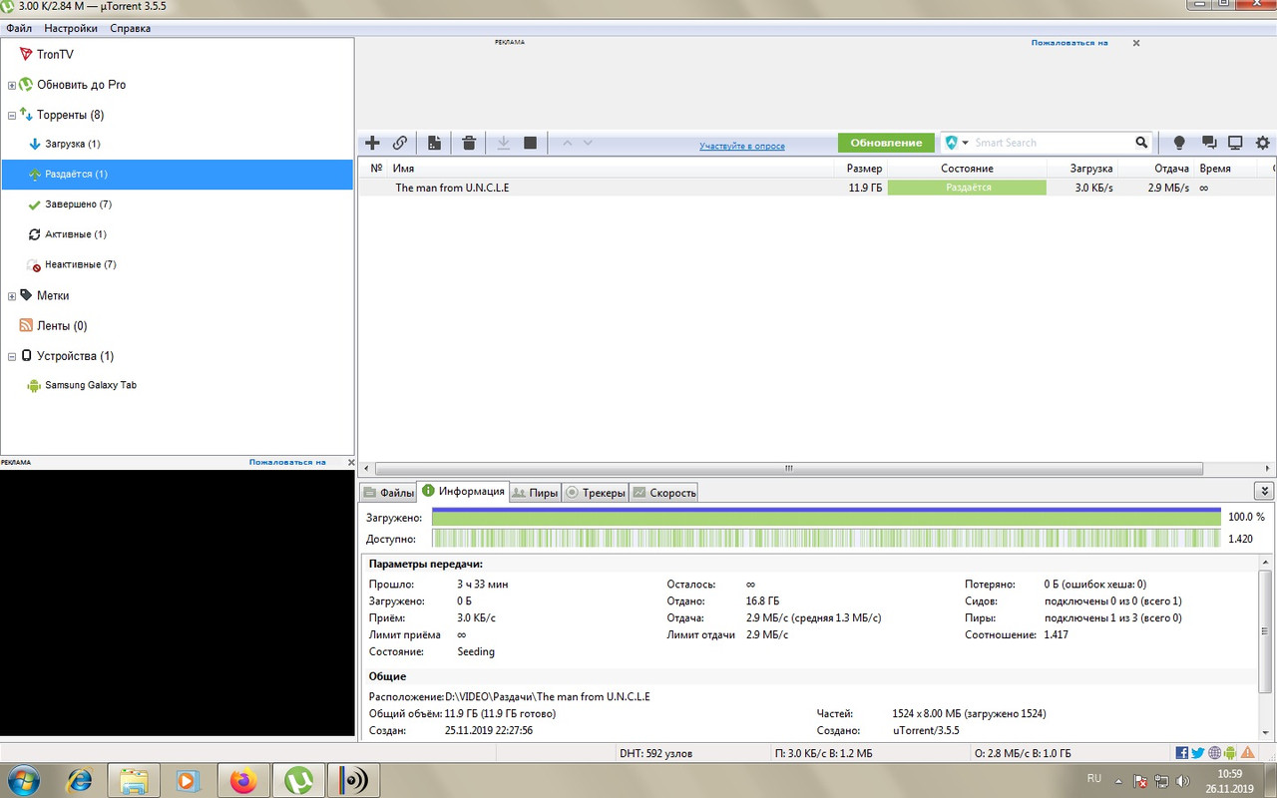
Task: Remove torrent with trash can icon
Action: [469, 143]
